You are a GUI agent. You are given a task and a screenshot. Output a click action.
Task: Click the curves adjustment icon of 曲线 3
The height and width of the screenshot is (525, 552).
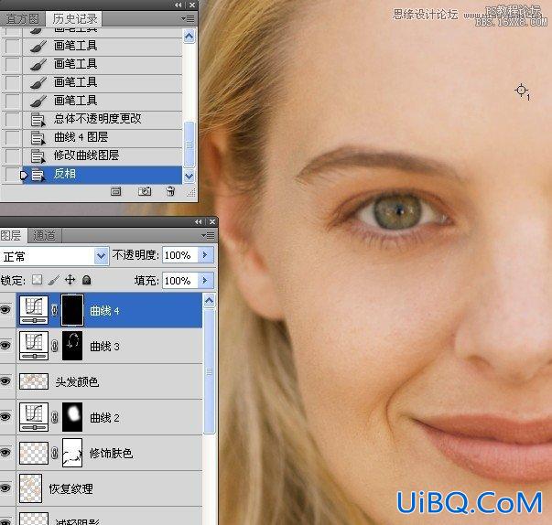[34, 346]
